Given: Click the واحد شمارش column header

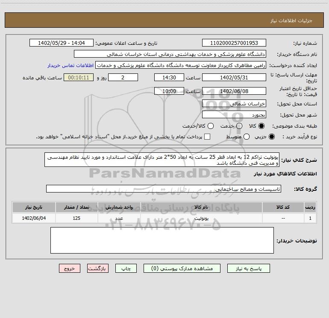Looking at the screenshot, I should click(119, 207).
